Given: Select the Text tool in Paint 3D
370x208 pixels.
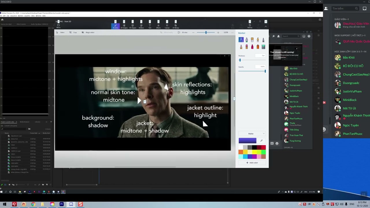Looking at the screenshot, I should click(150, 26).
